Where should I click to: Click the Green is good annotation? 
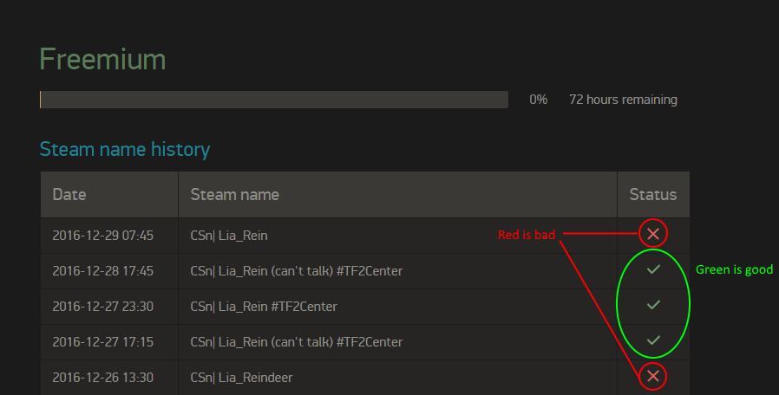[734, 269]
